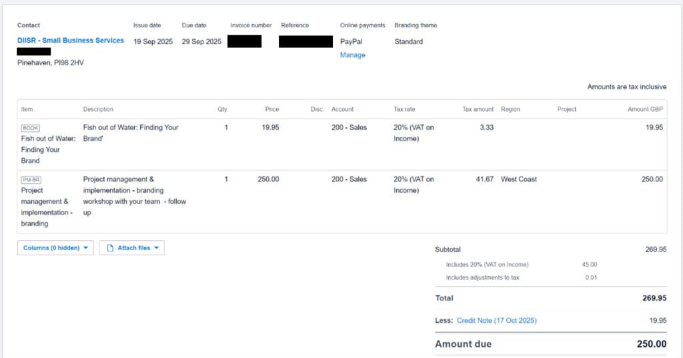This screenshot has width=683, height=358.
Task: Select the 19 Sep 2025 issue date
Action: point(153,41)
